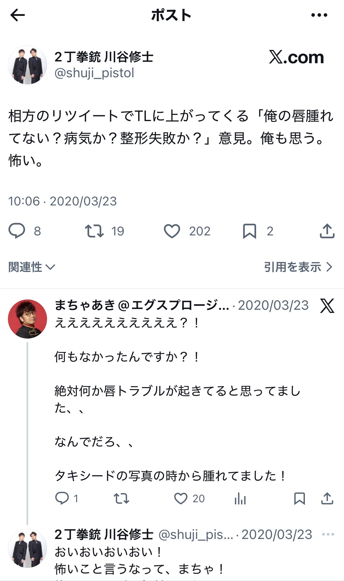Share まちゃあき's reply
The image size is (344, 581).
327,498
